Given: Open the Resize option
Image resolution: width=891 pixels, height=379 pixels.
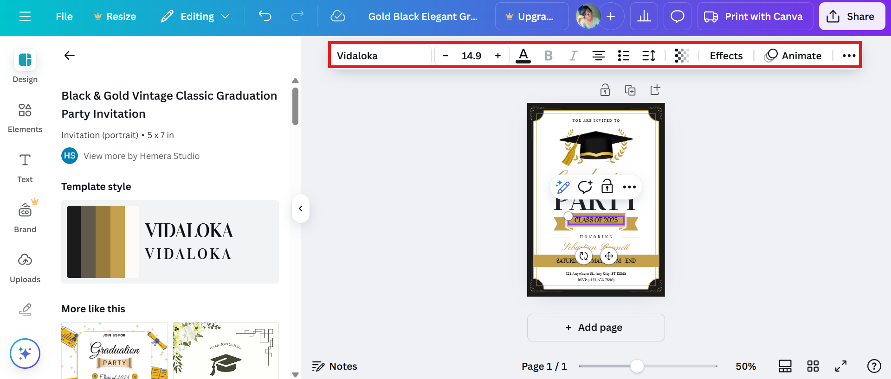Looking at the screenshot, I should (115, 17).
